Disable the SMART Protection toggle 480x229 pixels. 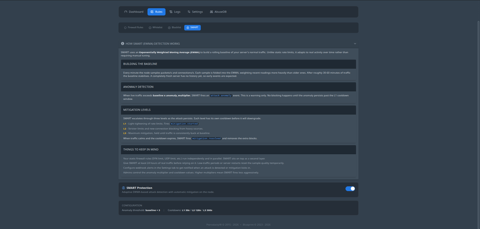[x=350, y=189]
